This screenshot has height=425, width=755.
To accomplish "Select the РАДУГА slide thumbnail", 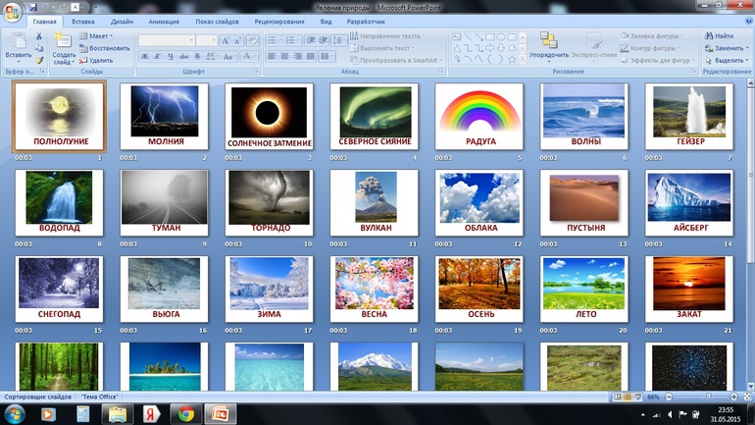I will pos(479,118).
